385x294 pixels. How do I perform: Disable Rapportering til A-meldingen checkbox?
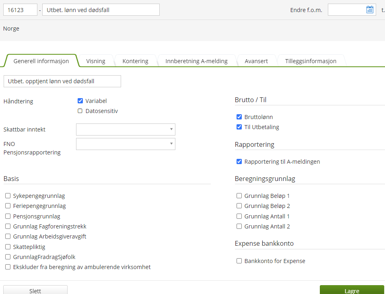click(x=239, y=162)
